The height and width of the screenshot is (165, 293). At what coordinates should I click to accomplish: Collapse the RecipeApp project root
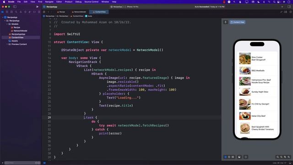point(3,17)
